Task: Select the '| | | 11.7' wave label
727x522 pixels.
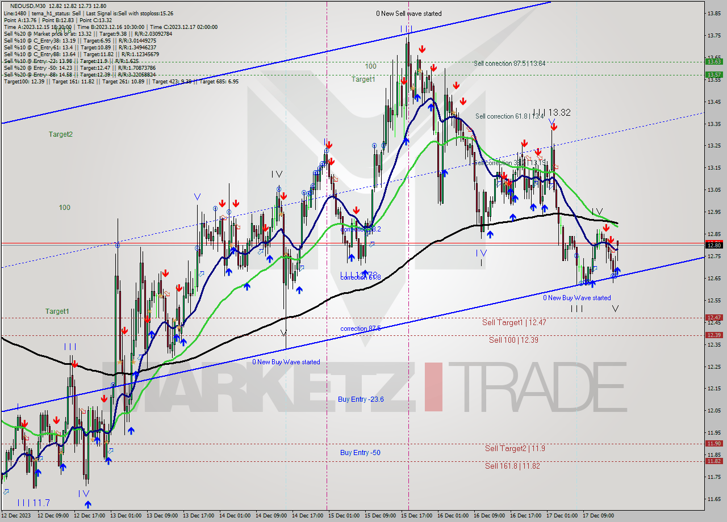Action: click(34, 503)
